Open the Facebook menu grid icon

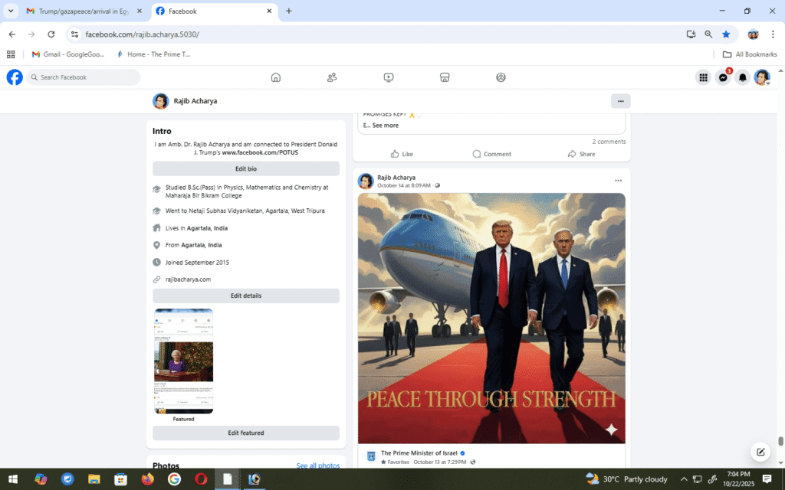(x=703, y=77)
